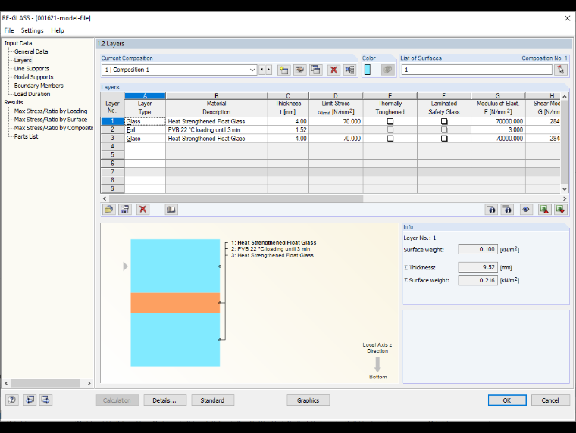576x433 pixels.
Task: Select Nodal Supports tree item
Action: 34,77
